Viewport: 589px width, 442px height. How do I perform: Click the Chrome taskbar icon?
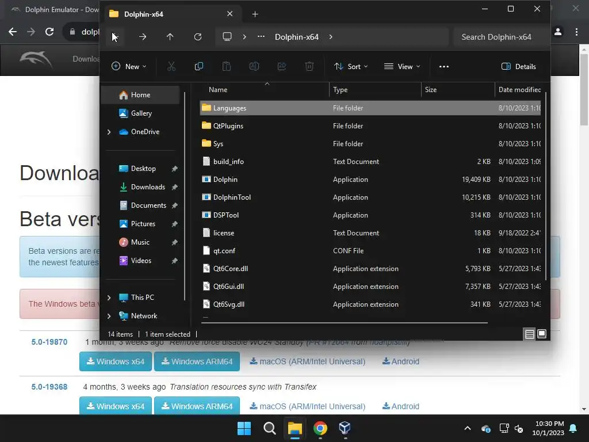point(320,428)
